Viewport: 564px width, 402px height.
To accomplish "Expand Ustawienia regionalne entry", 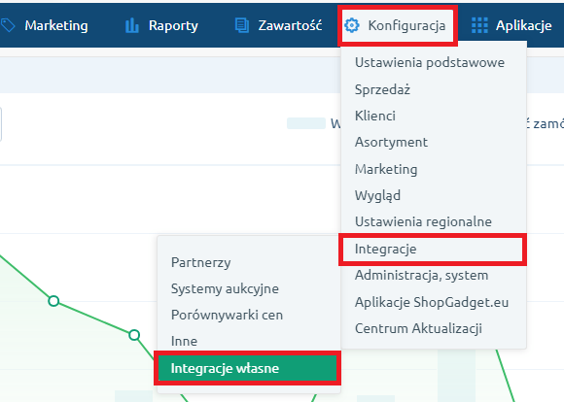I will point(423,221).
